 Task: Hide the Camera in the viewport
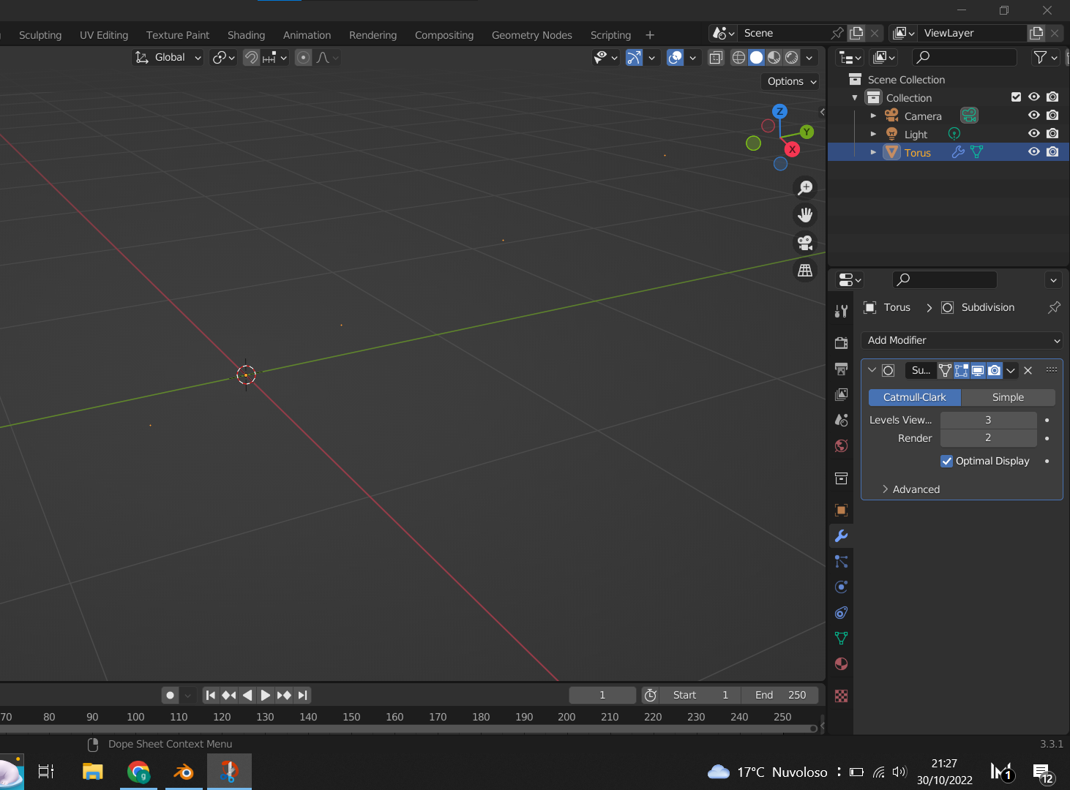tap(1034, 115)
